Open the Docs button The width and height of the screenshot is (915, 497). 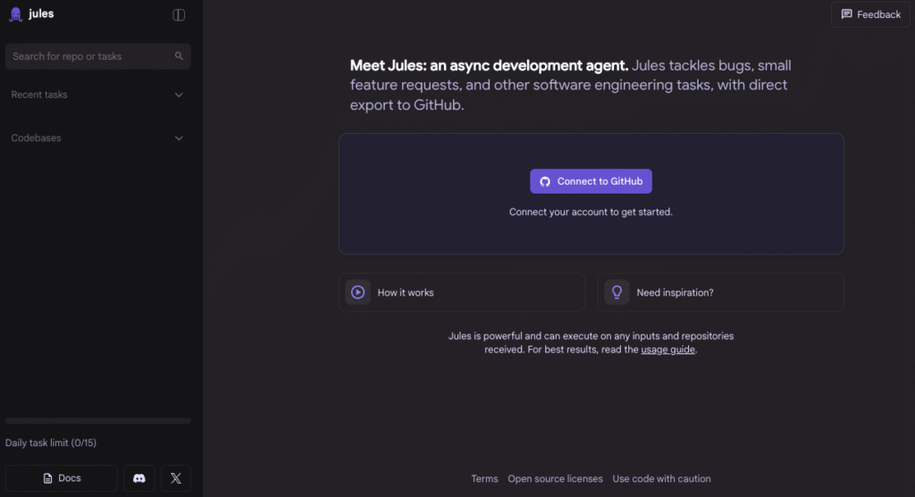[x=62, y=478]
